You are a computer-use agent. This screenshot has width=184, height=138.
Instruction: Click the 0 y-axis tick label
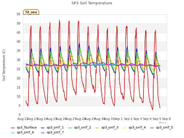point(20,115)
